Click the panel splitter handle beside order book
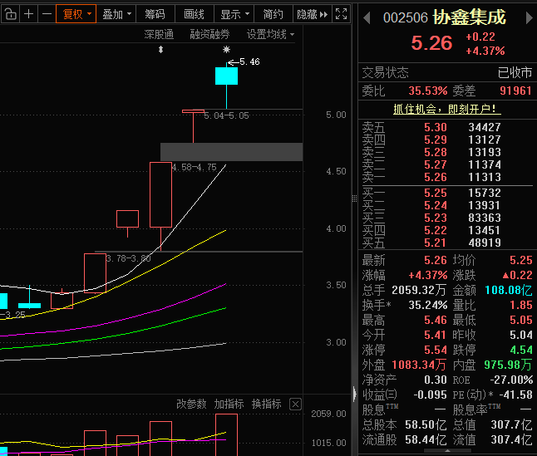Image resolution: width=537 pixels, height=456 pixels. (x=354, y=199)
